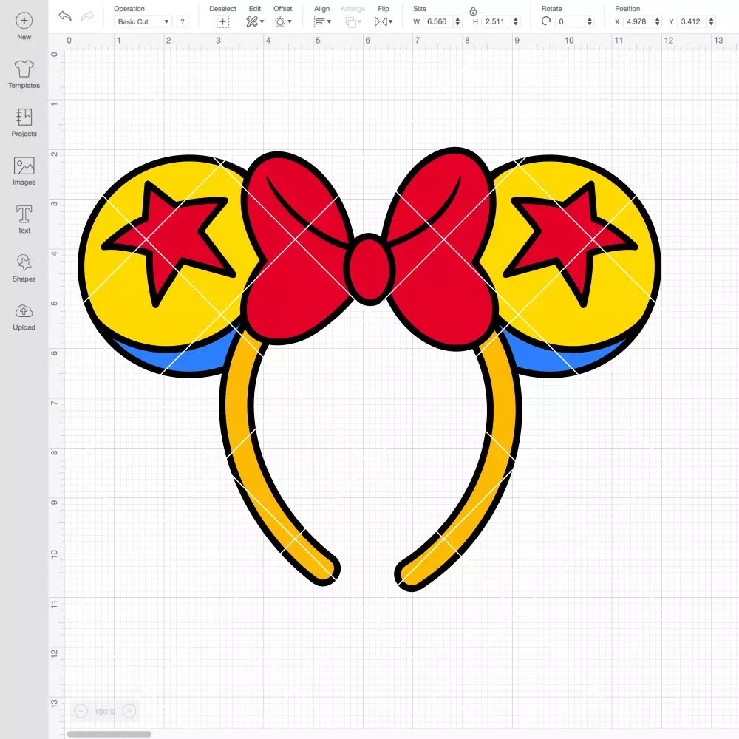Click the Undo arrow
Screen dimensions: 739x739
click(65, 16)
